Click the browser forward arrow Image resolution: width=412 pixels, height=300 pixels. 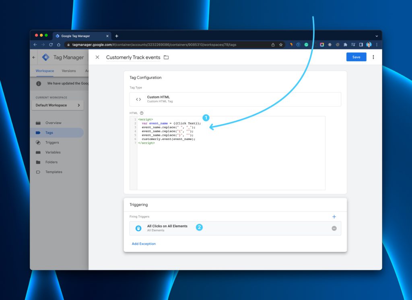pos(43,45)
